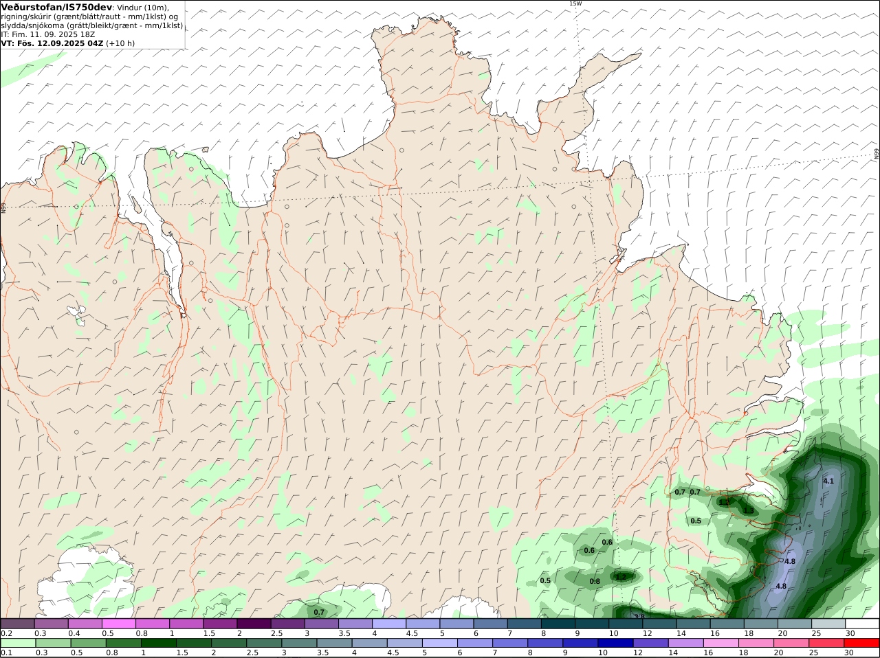Select the orchid 0.4 swatch in snow legend

pyautogui.click(x=85, y=624)
